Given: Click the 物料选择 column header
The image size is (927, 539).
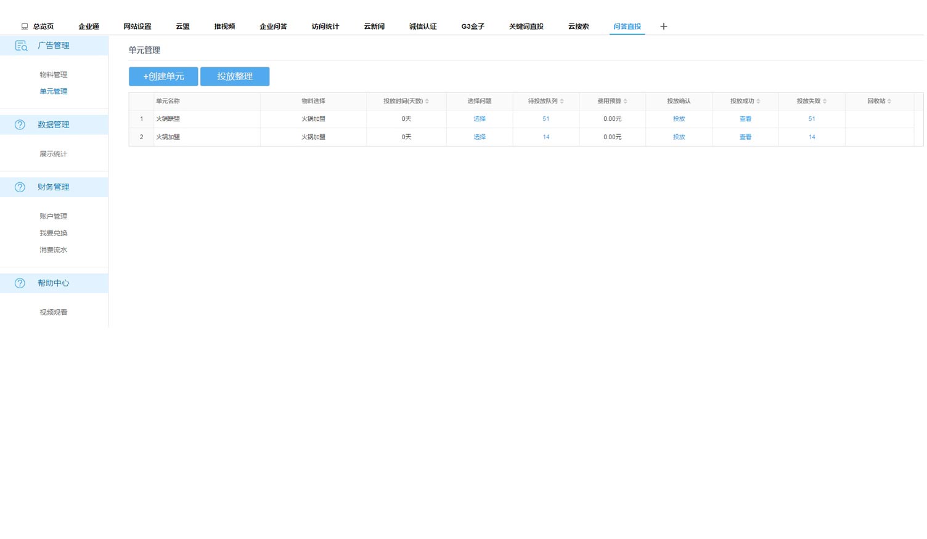Looking at the screenshot, I should click(313, 101).
